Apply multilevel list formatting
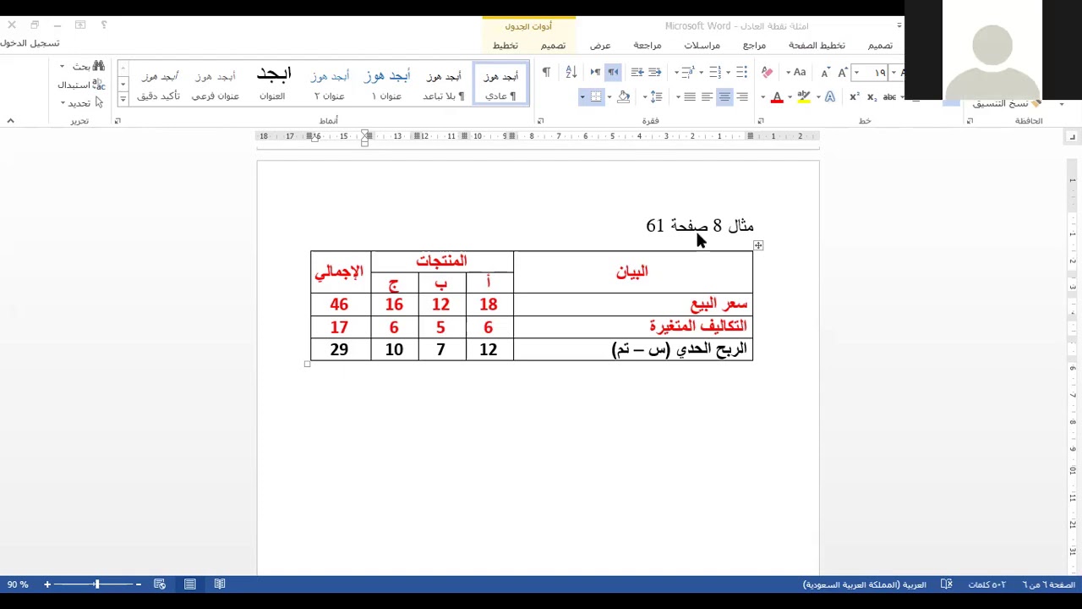Image resolution: width=1082 pixels, height=609 pixels. pyautogui.click(x=687, y=72)
